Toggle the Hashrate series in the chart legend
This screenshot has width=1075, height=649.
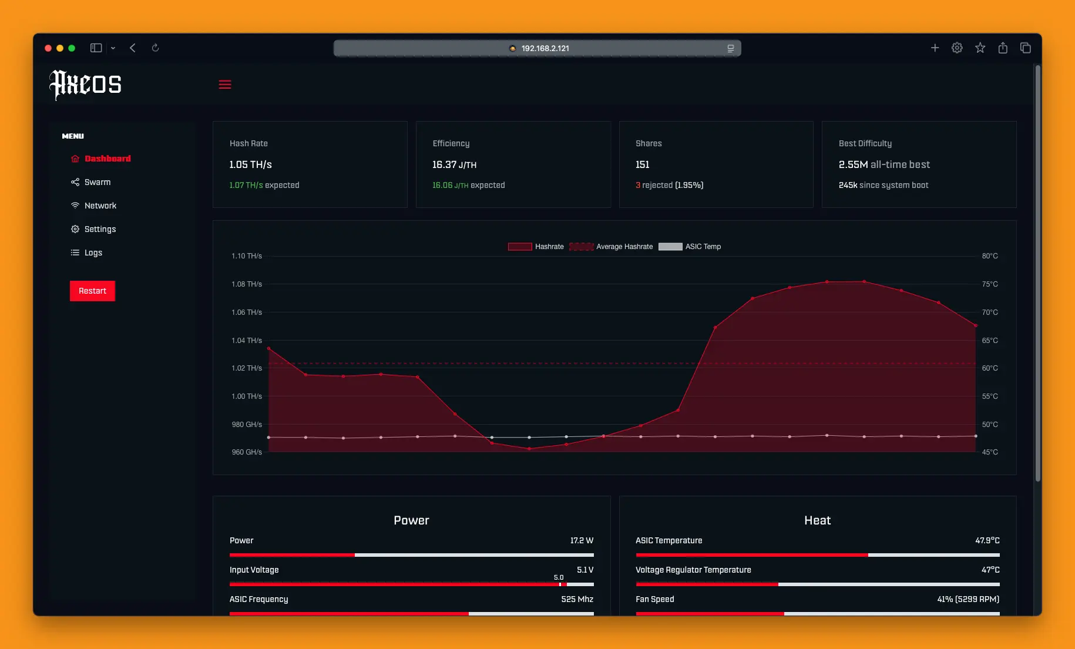coord(535,247)
